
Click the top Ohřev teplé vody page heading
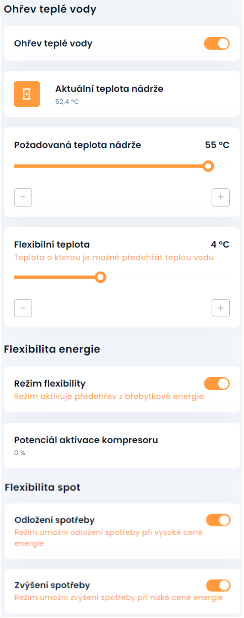50,9
